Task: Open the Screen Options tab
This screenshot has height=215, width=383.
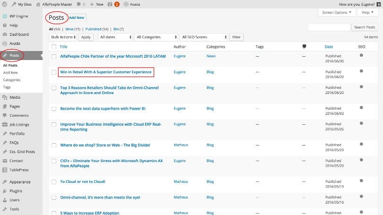Action: click(336, 12)
